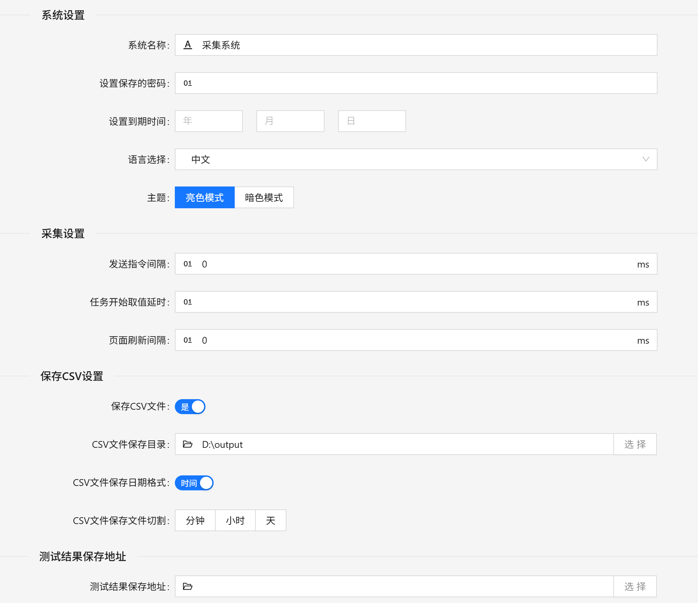The image size is (698, 603).
Task: Click the highlighted 亮色模式 theme option
Action: pyautogui.click(x=204, y=197)
